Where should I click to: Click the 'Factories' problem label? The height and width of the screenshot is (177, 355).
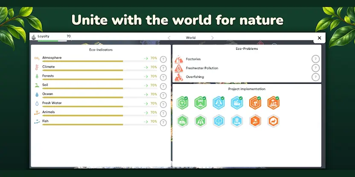tap(193, 59)
